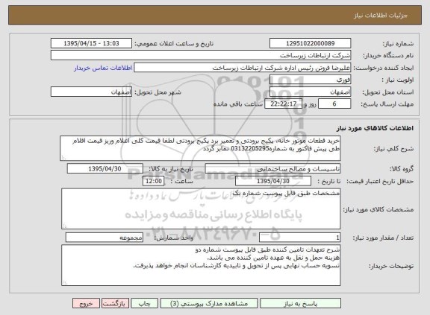Click the 'مهلت ارسال پاسخ:' label
Screen dimensions: 430x315
point(387,104)
